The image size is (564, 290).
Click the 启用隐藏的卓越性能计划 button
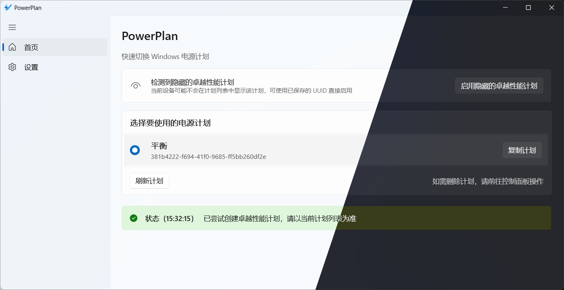point(499,86)
